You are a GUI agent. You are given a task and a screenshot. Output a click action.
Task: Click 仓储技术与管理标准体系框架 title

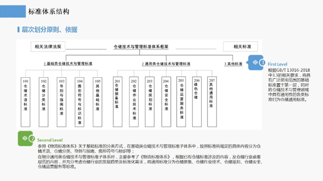[141, 47]
